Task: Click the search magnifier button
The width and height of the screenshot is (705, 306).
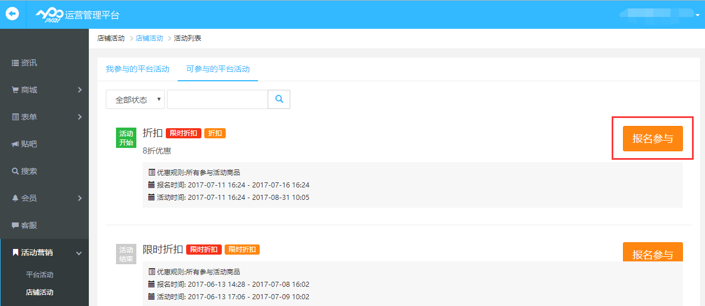Action: click(x=279, y=99)
